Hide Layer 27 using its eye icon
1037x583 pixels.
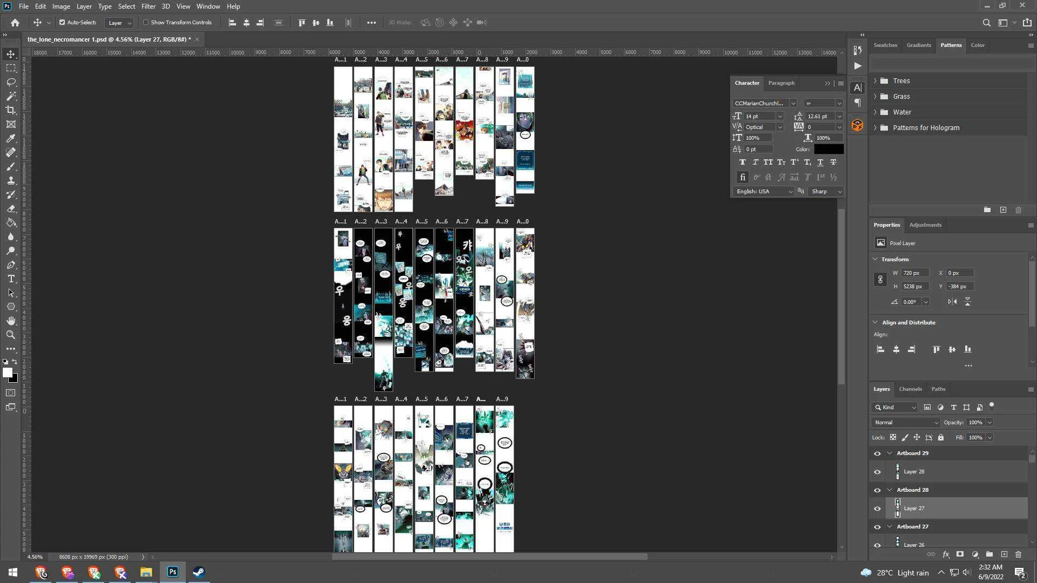(877, 509)
